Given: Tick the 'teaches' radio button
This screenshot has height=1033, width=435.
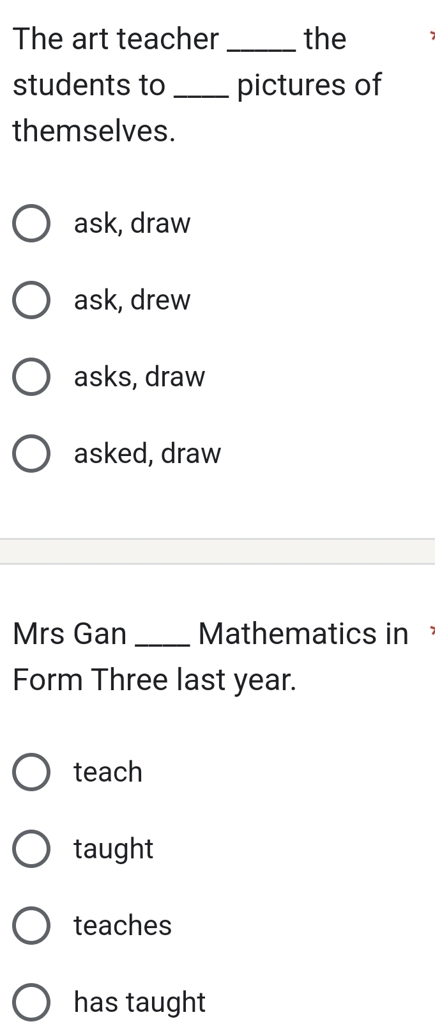Looking at the screenshot, I should 31,926.
